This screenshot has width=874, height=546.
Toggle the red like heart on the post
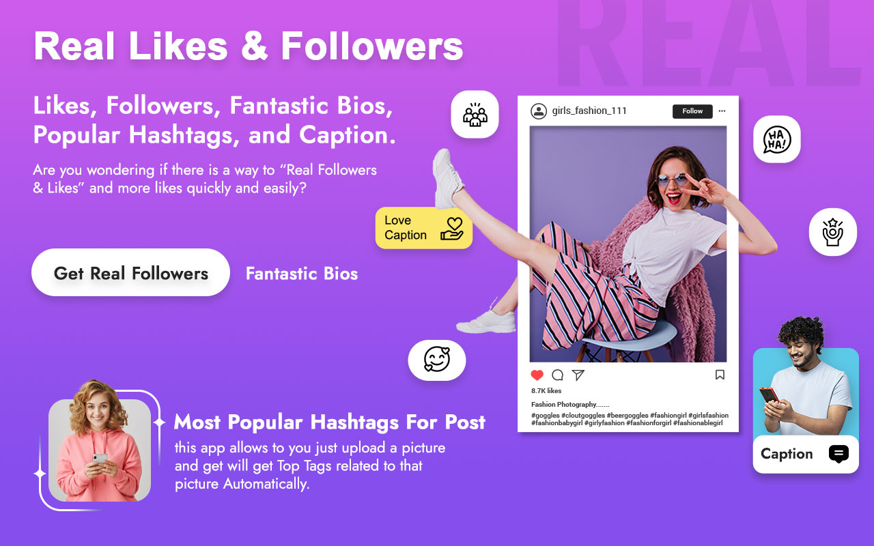click(536, 375)
